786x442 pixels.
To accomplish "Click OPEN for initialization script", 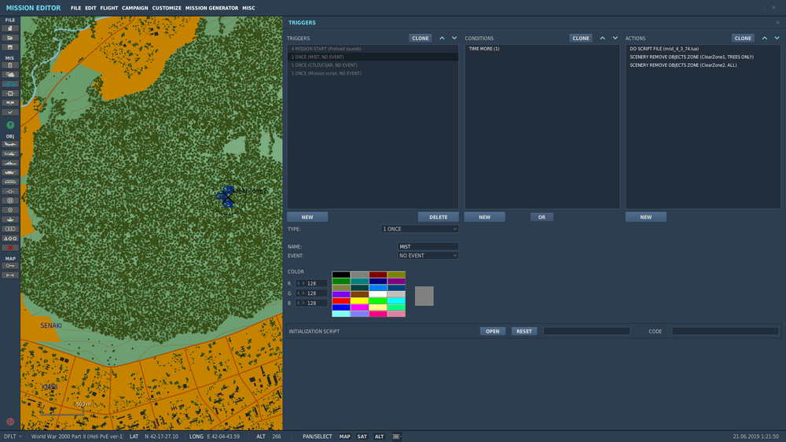I will pyautogui.click(x=492, y=331).
